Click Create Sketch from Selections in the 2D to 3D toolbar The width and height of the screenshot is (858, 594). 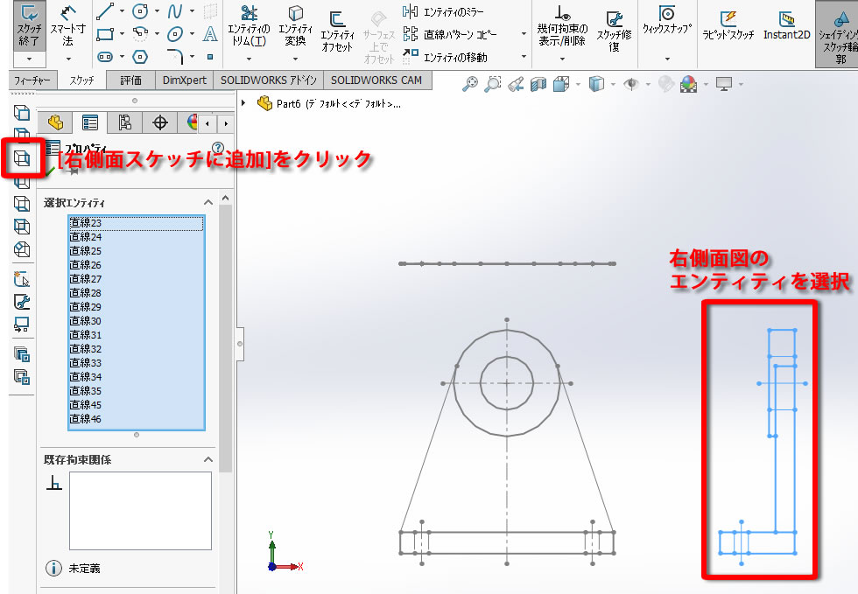tap(22, 279)
